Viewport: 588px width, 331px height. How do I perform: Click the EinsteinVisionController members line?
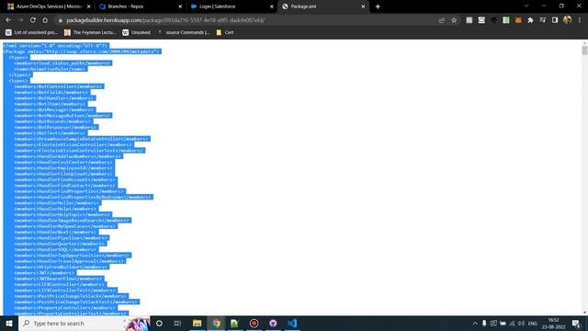pos(73,144)
